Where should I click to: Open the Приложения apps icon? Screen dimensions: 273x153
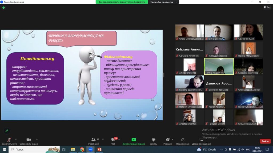tap(183, 140)
